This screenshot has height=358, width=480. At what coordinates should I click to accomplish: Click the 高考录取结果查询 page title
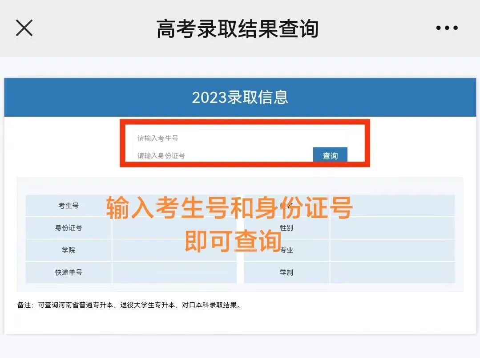pos(238,29)
